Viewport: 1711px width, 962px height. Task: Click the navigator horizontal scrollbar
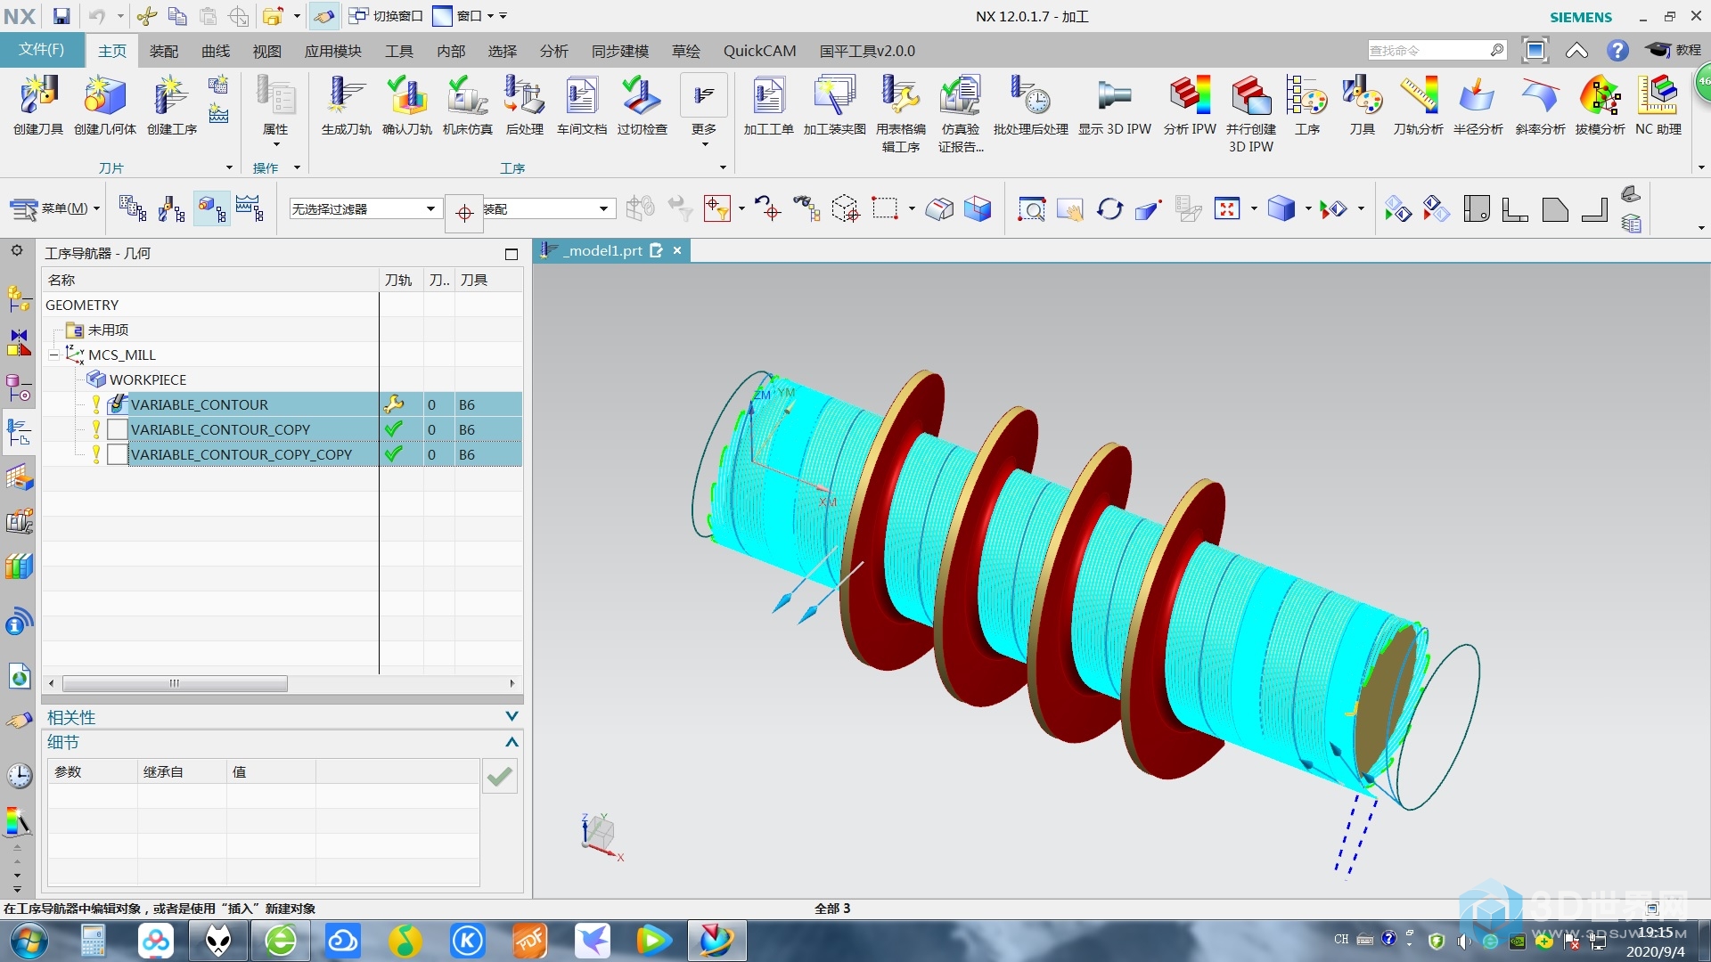175,684
